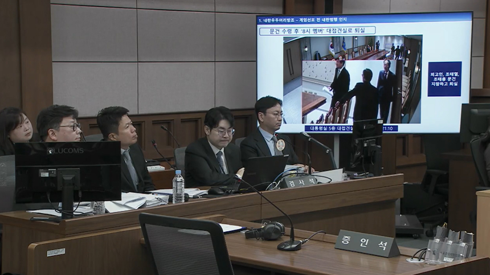Click the empty mesh chair in the foreground
This screenshot has height=275, width=490.
coord(186,244)
